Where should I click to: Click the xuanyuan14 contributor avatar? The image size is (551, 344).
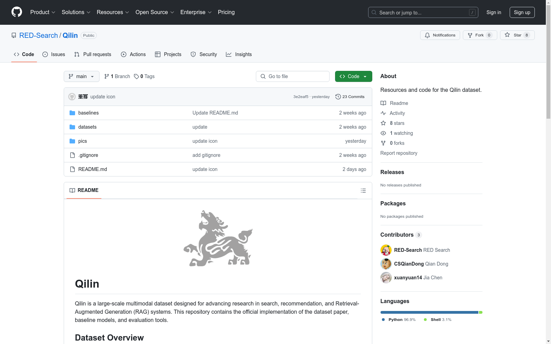(386, 278)
